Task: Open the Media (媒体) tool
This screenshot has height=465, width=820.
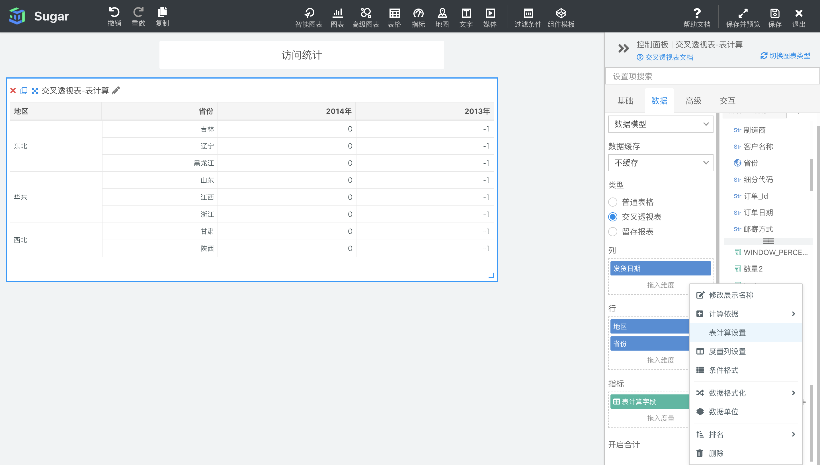Action: click(490, 18)
